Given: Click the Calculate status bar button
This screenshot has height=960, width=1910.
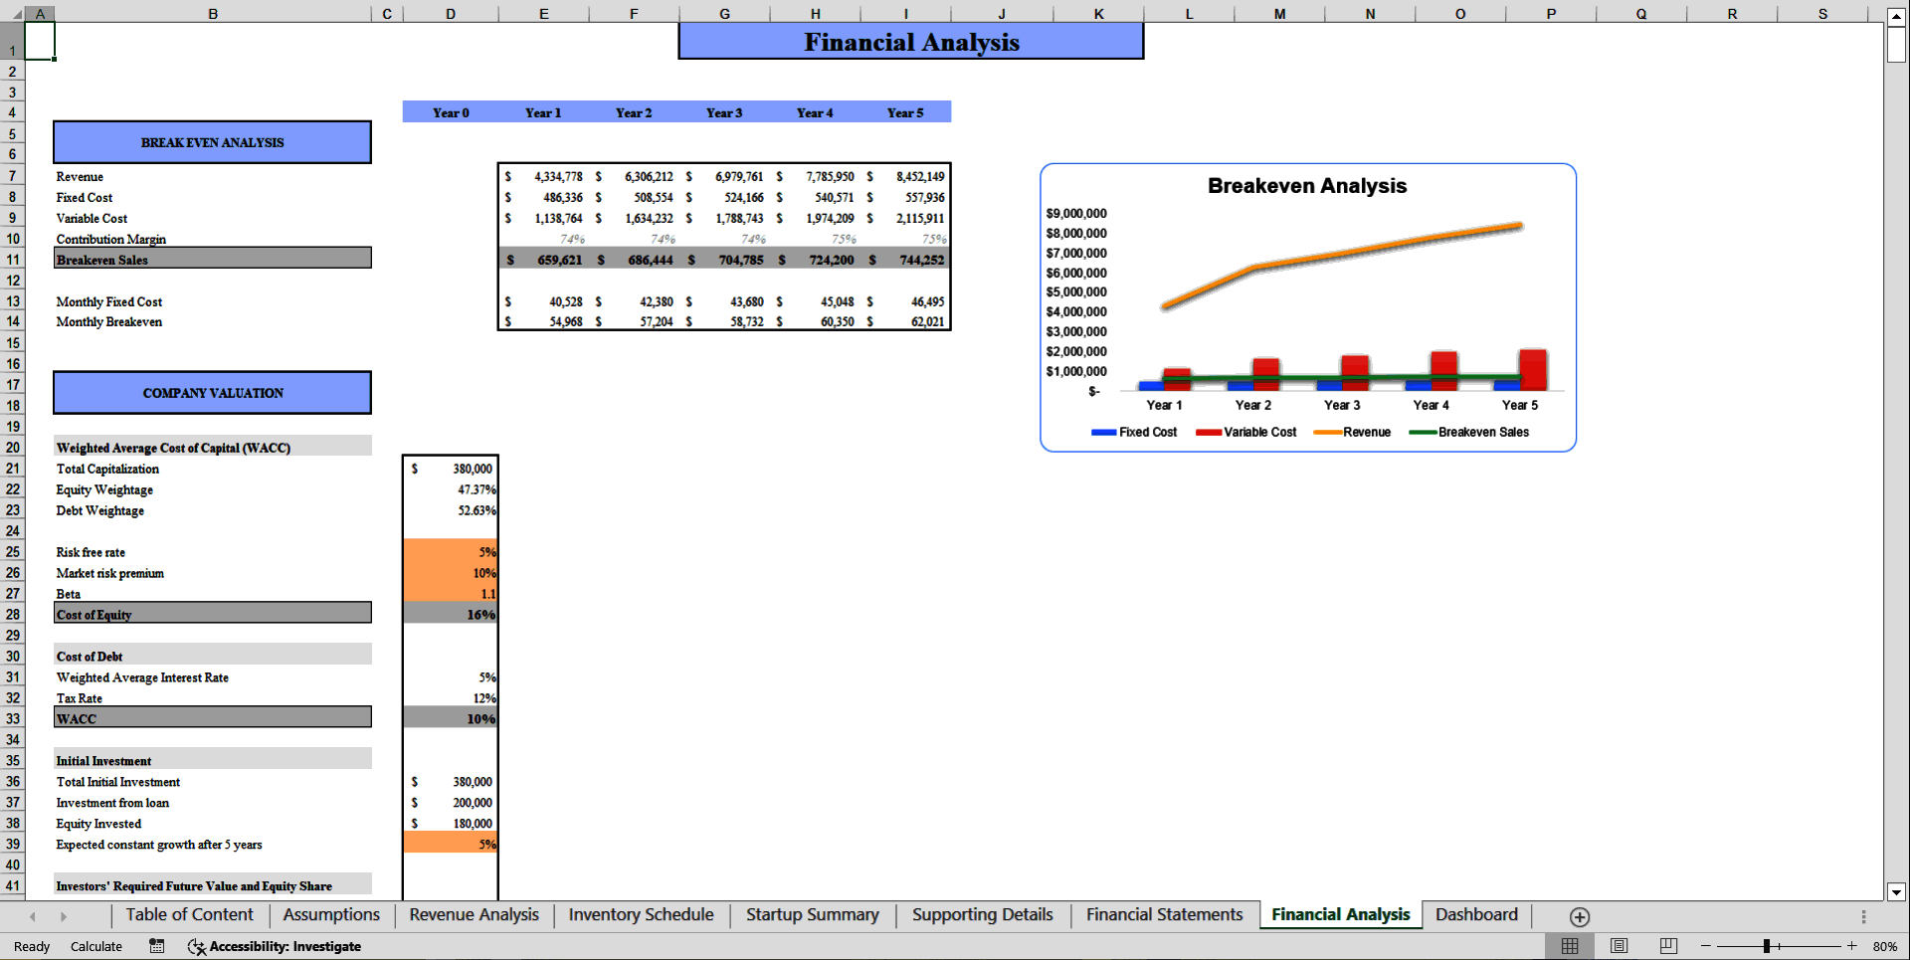Looking at the screenshot, I should point(96,946).
